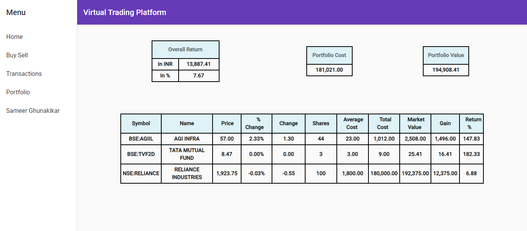Click AGI INFRA gain value 1,496.00

445,139
